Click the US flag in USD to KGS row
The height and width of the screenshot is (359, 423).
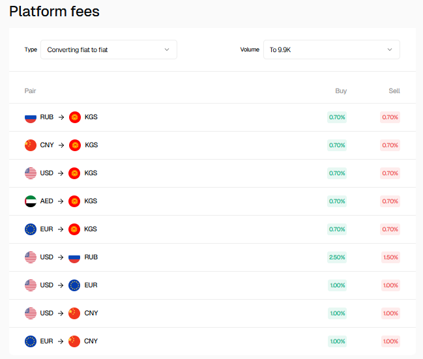coord(31,173)
